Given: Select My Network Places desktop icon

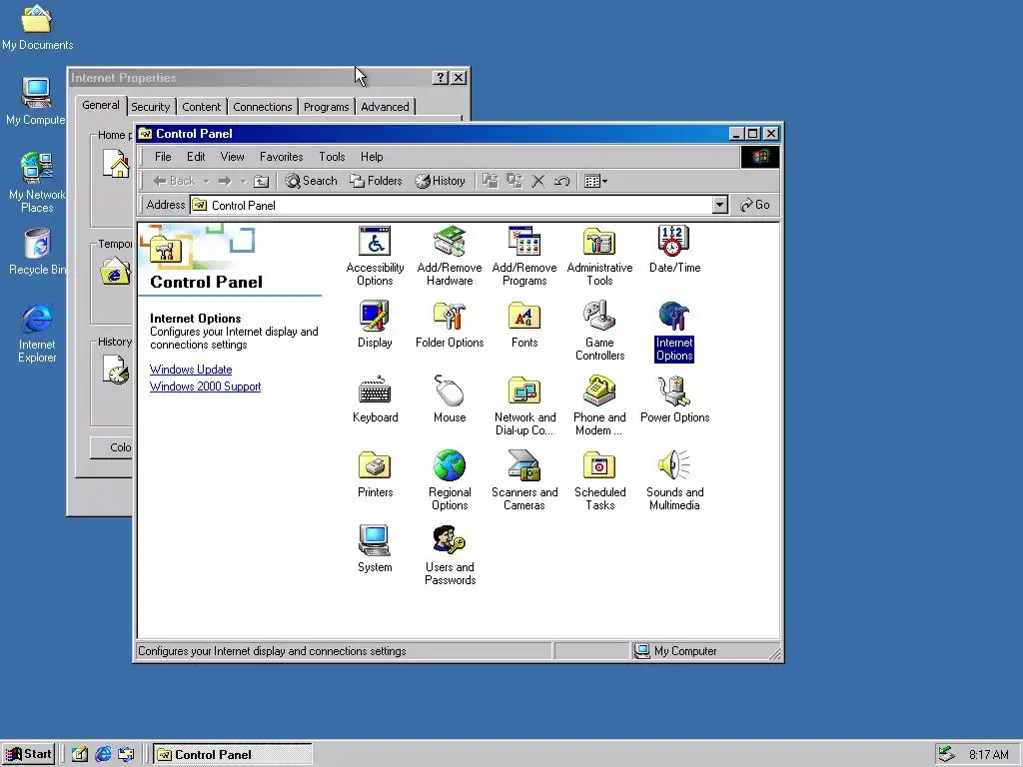Looking at the screenshot, I should click(x=37, y=183).
